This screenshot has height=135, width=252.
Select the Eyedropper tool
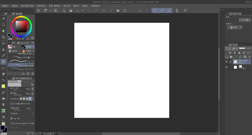[3, 56]
